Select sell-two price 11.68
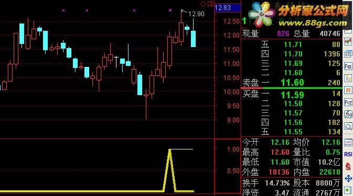This screenshot has width=353, height=196. click(293, 73)
